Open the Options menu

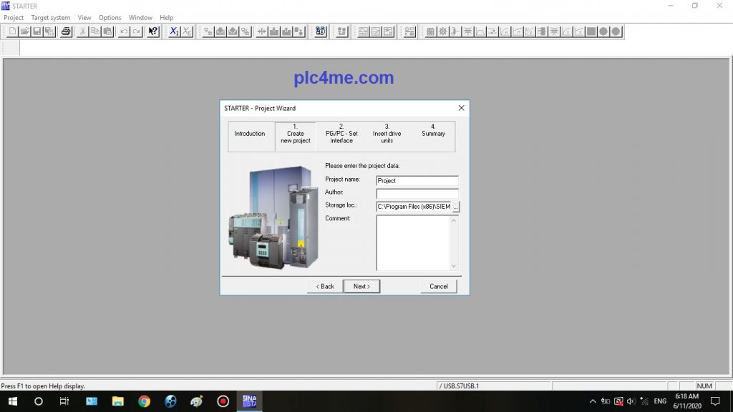pos(110,18)
